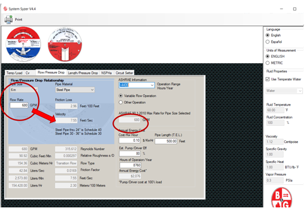The image size is (308, 210).
Task: Click the Flow Rate GPM input field
Action: coord(19,105)
